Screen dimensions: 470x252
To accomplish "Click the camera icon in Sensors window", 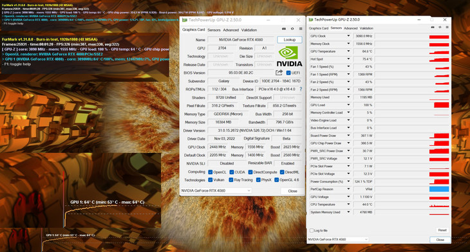I will (433, 27).
